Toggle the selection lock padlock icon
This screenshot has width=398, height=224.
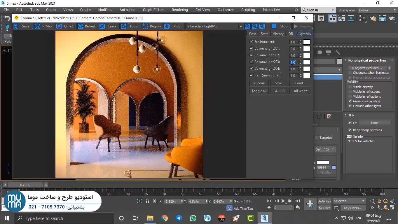coord(147,201)
